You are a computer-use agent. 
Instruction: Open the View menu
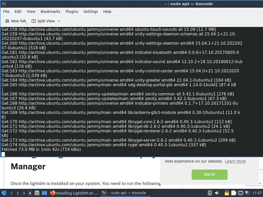pyautogui.click(x=31, y=12)
